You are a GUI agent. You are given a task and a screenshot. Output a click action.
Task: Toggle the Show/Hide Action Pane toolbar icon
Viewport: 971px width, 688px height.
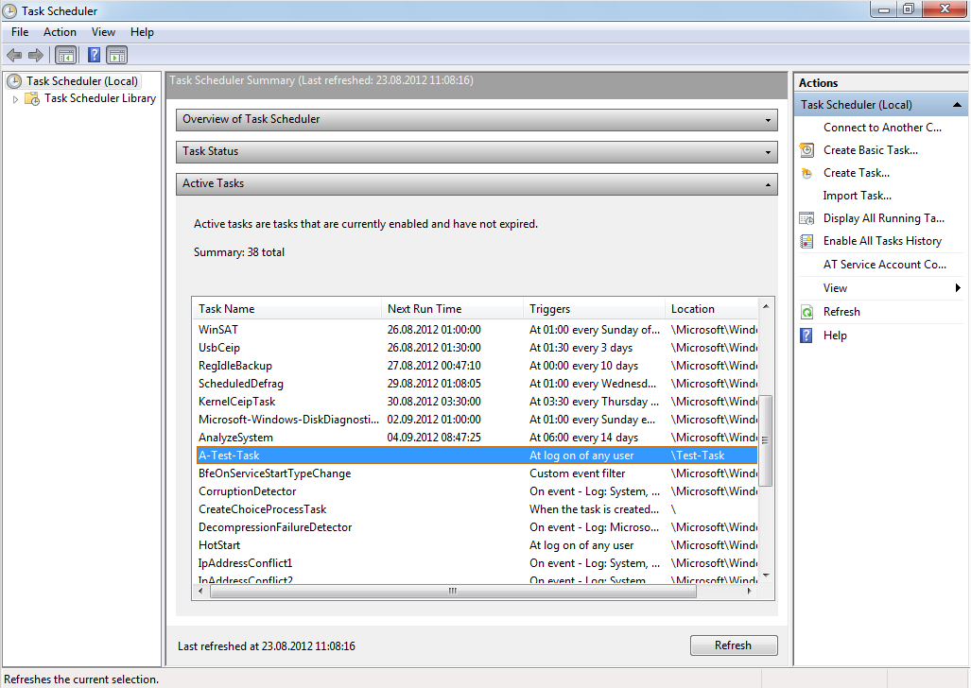pyautogui.click(x=116, y=55)
